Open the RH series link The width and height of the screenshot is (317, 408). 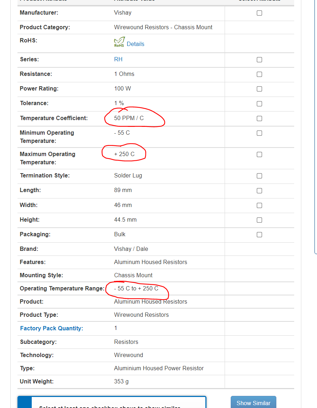118,59
